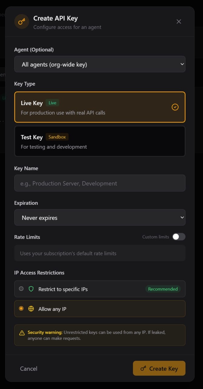Enable the Custom limits toggle

179,237
